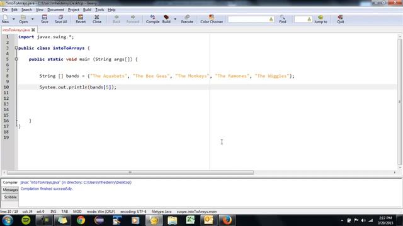Click Save All in the toolbar
The image size is (403, 226).
point(61,19)
